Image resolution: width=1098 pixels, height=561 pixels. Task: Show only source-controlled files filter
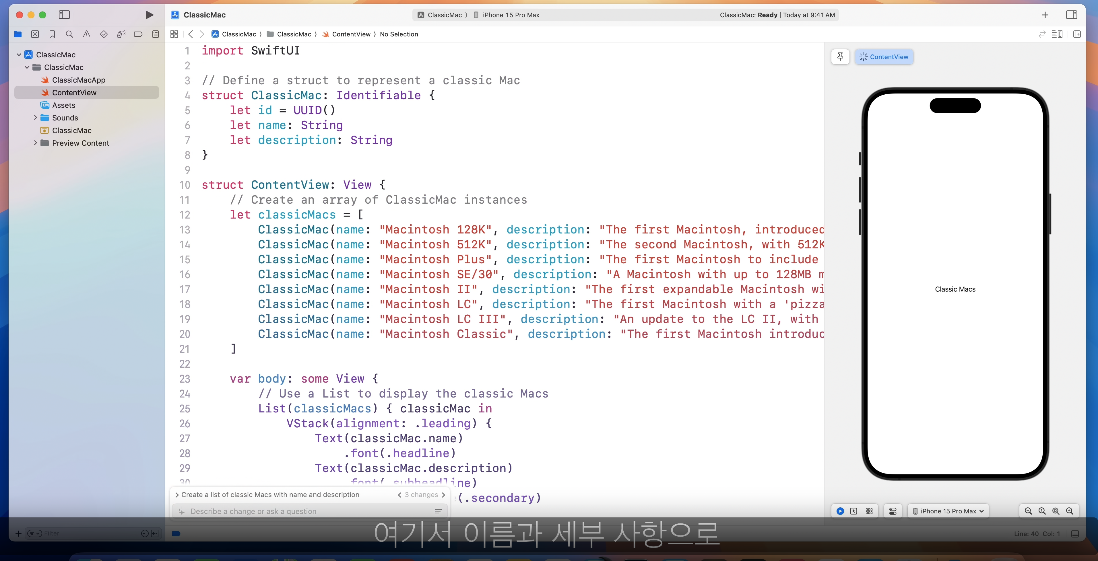[x=155, y=534]
